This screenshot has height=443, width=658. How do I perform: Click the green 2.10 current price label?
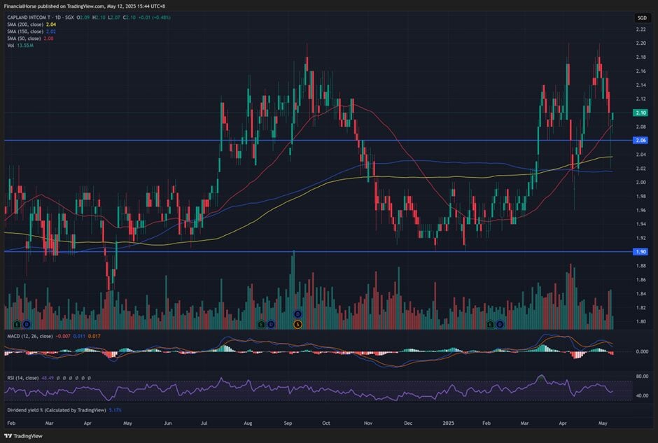pyautogui.click(x=640, y=113)
